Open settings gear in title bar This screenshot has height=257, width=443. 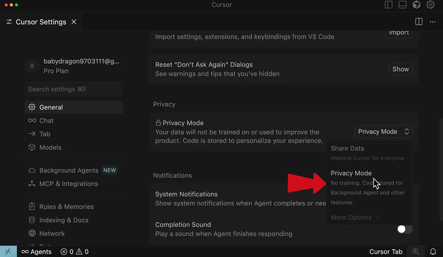tap(430, 5)
